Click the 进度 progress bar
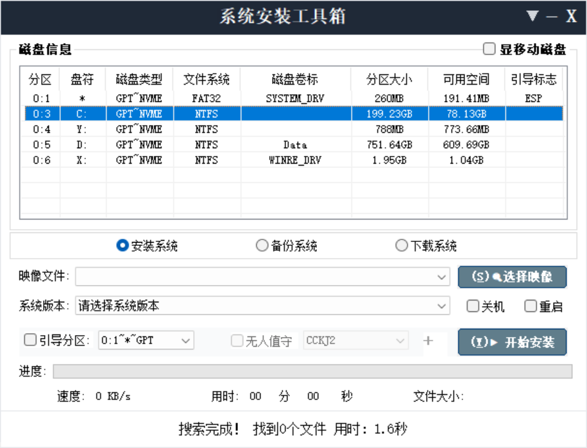The width and height of the screenshot is (587, 448). (312, 371)
